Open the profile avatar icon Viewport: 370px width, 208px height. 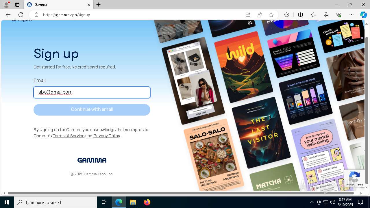pyautogui.click(x=6, y=5)
